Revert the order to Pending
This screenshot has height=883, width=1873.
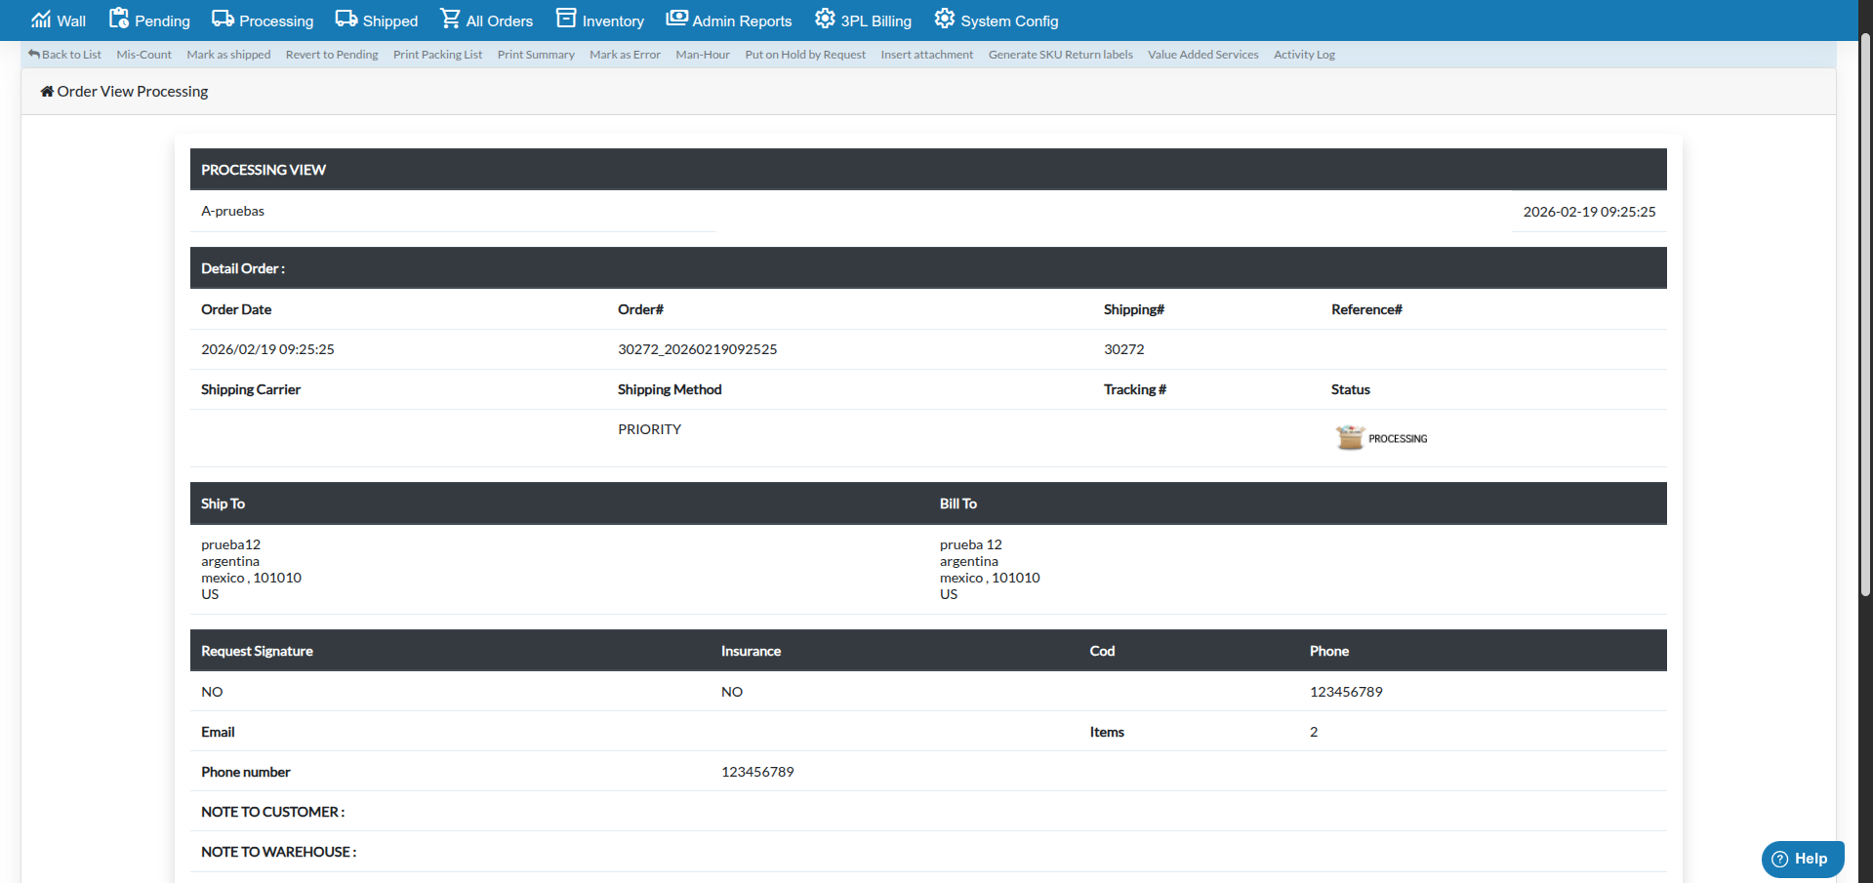(331, 54)
